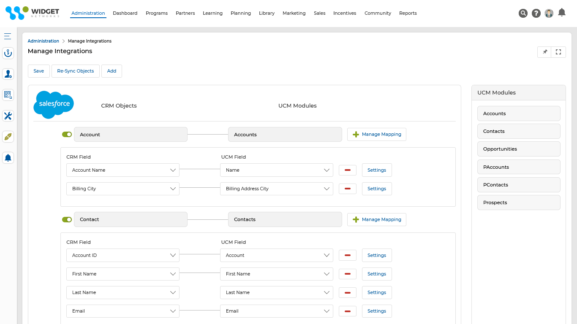Toggle the sidebar hamburger menu
This screenshot has height=324, width=577.
click(x=8, y=36)
